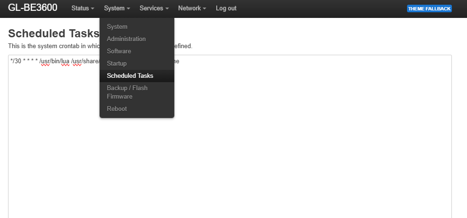Click the Scheduled Tasks page heading
Screen dimensions: 467x218
click(x=53, y=34)
